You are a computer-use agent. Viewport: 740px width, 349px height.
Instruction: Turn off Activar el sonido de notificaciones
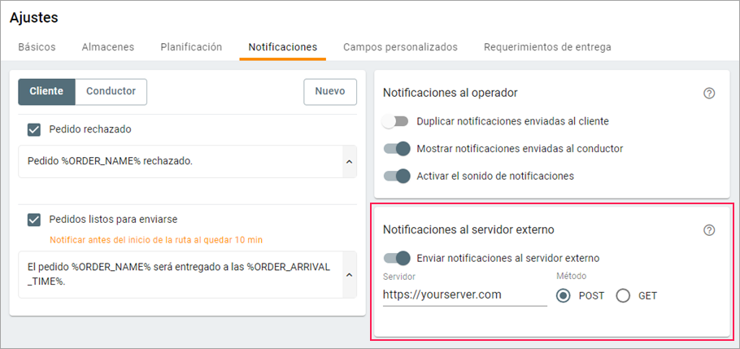(x=397, y=177)
